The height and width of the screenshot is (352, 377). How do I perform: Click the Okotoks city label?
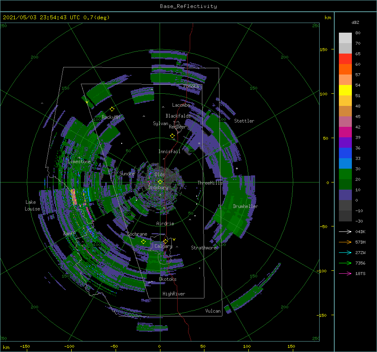168,279
